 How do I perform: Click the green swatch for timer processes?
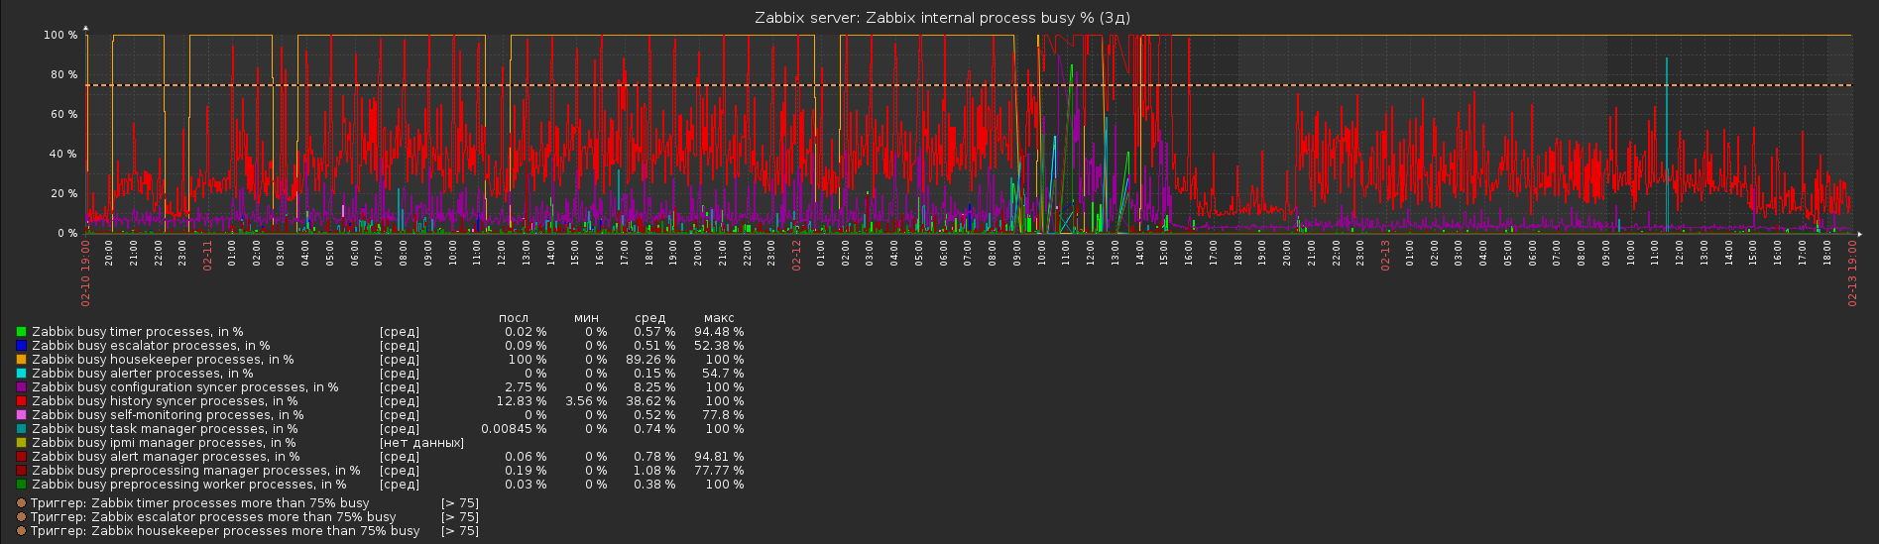(21, 332)
